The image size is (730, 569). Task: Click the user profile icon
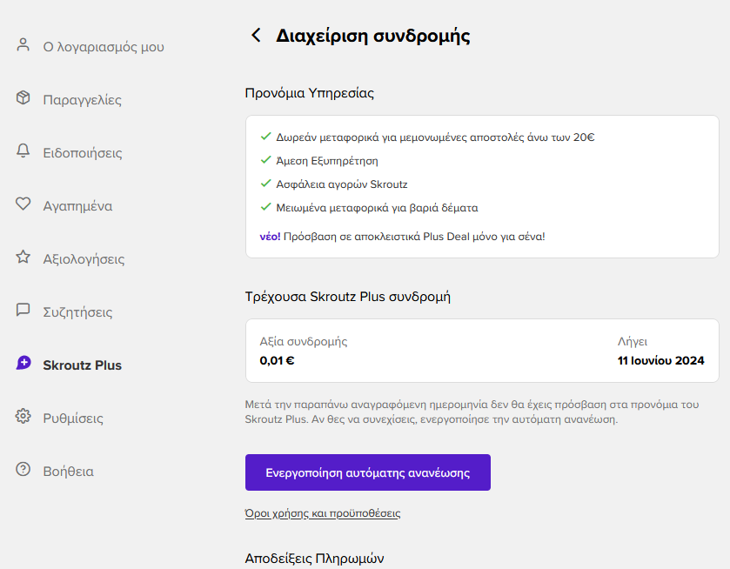click(23, 44)
